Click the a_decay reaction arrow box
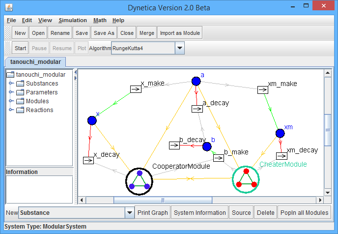Screen dimensions: 338x234 tap(197, 108)
